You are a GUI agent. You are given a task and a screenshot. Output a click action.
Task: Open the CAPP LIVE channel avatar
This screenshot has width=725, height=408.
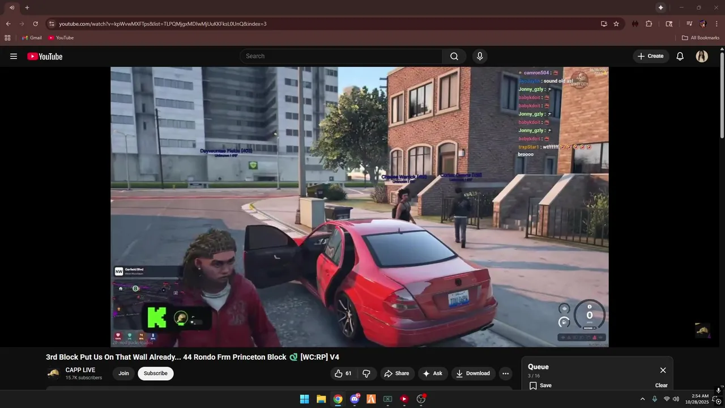click(x=53, y=373)
